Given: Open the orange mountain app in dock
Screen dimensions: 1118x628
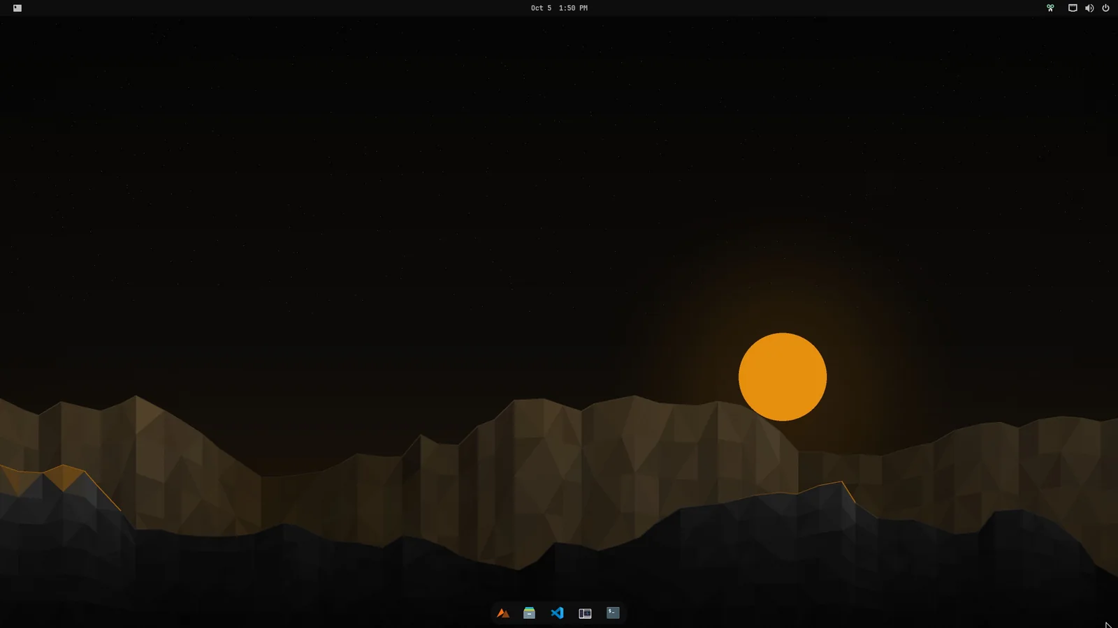Looking at the screenshot, I should [x=502, y=613].
